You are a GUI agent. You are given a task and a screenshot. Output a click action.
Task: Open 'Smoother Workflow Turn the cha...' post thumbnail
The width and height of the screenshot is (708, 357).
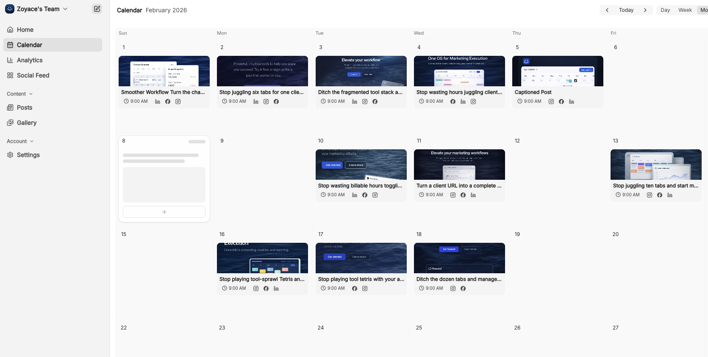coord(164,71)
